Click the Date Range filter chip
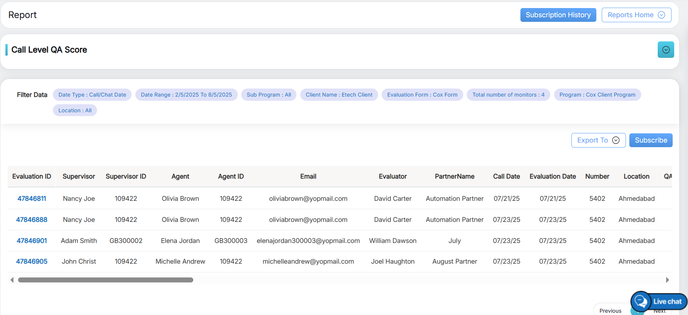The image size is (688, 315). 186,95
